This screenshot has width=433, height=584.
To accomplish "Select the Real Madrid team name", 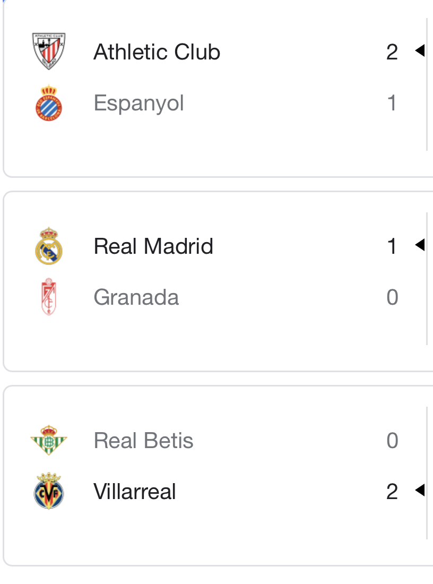I will coord(153,246).
